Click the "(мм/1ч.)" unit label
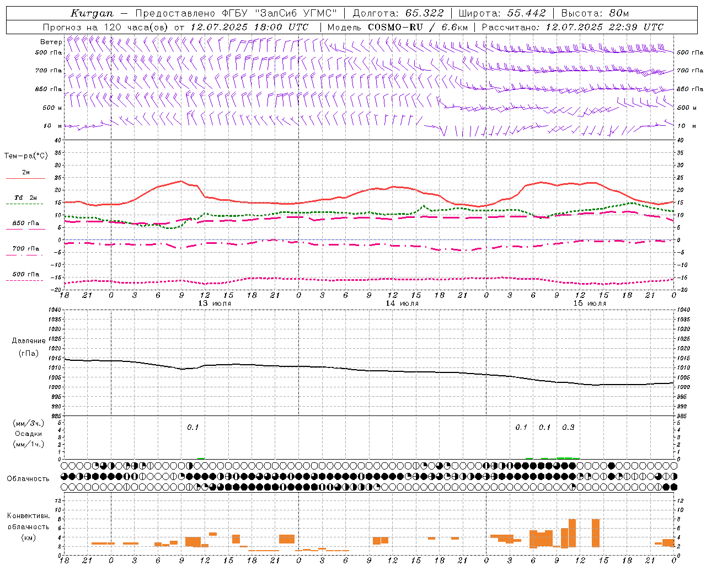The width and height of the screenshot is (706, 565). (28, 444)
